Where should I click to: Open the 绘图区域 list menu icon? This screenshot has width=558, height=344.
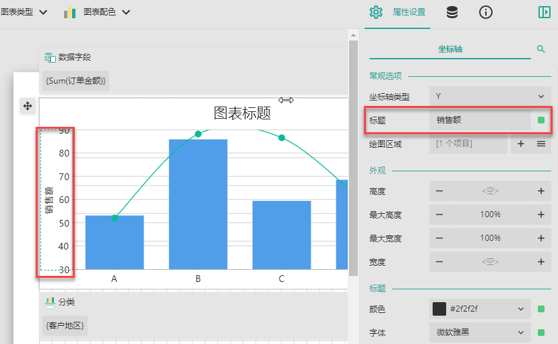(x=541, y=144)
